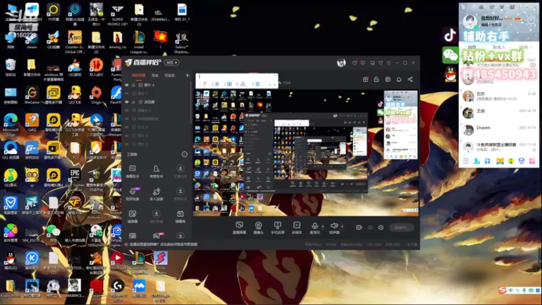Screen dimensions: 542x305
Task: Collapse the 工具箱 toolbox section
Action: (x=184, y=155)
